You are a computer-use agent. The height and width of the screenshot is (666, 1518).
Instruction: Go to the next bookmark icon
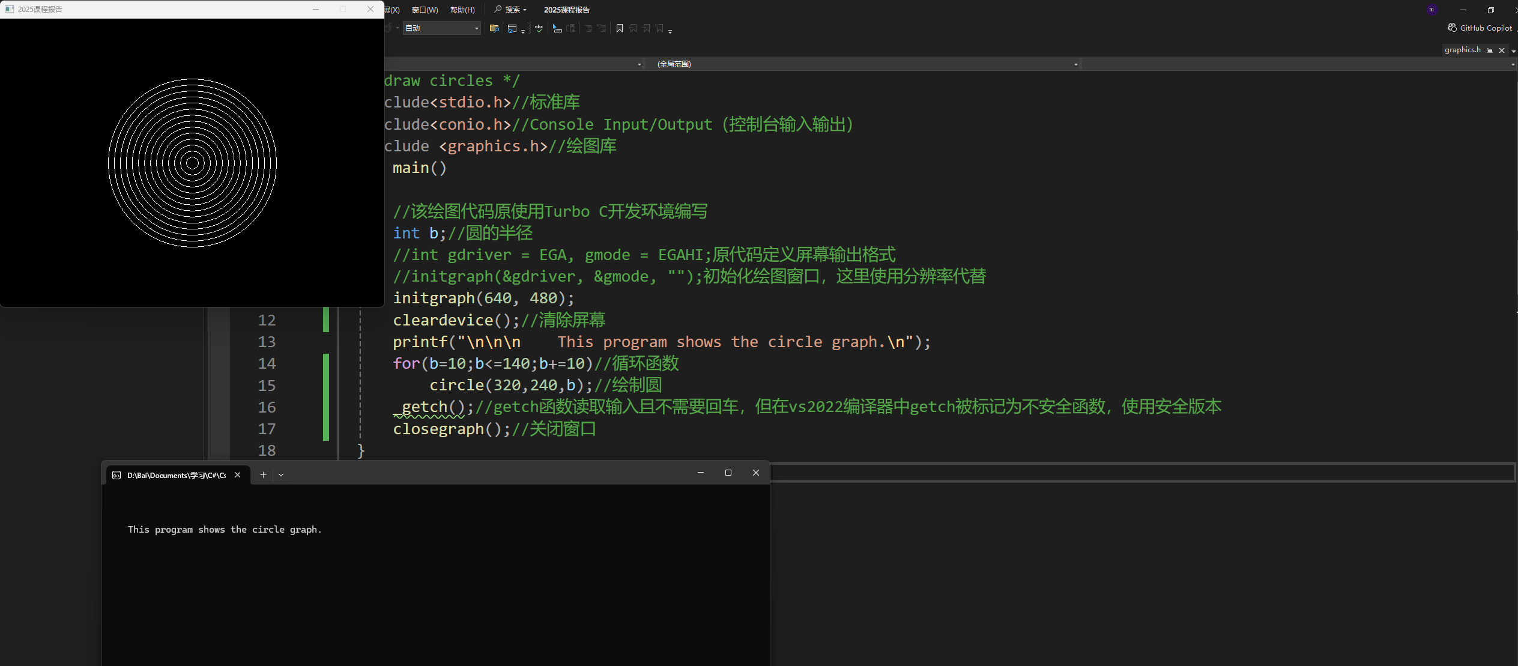point(647,28)
